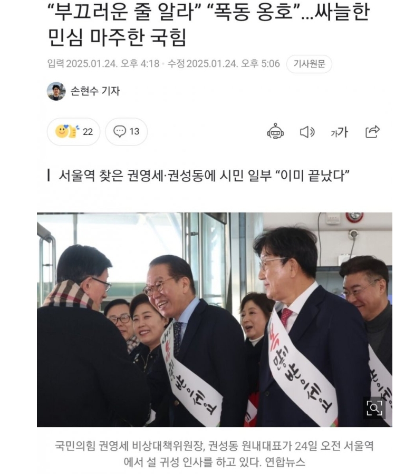Image resolution: width=395 pixels, height=474 pixels.
Task: Open the AI summary robot icon
Action: (275, 131)
